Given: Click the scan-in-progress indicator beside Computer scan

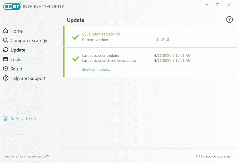Looking at the screenshot, I should [45, 41].
